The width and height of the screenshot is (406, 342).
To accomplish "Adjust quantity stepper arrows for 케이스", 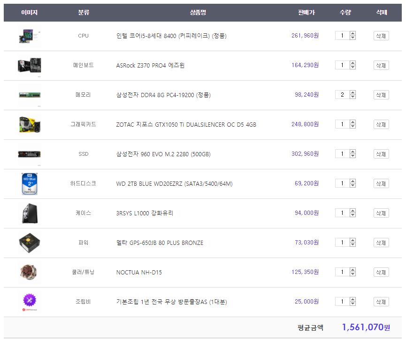I will [352, 213].
